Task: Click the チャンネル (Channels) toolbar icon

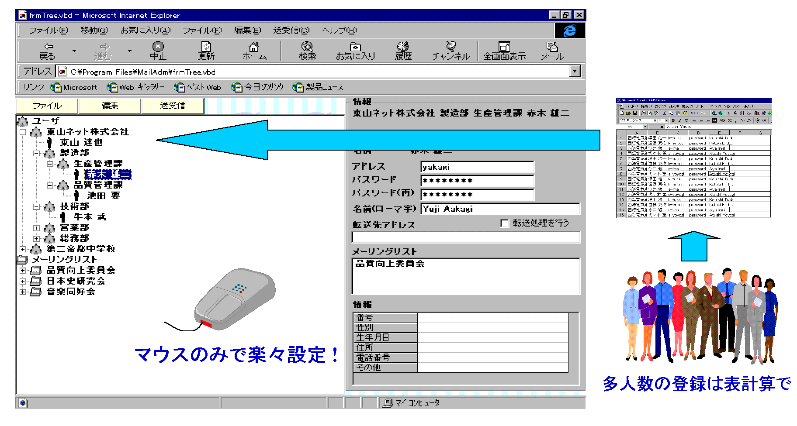Action: click(x=451, y=50)
